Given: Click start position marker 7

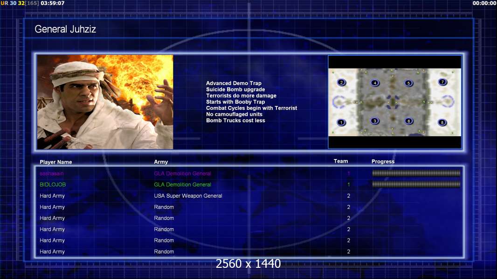Looking at the screenshot, I should click(442, 82).
